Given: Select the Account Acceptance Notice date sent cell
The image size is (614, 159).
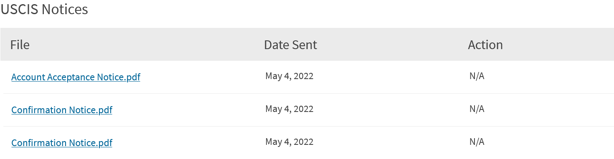Looking at the screenshot, I should [289, 76].
